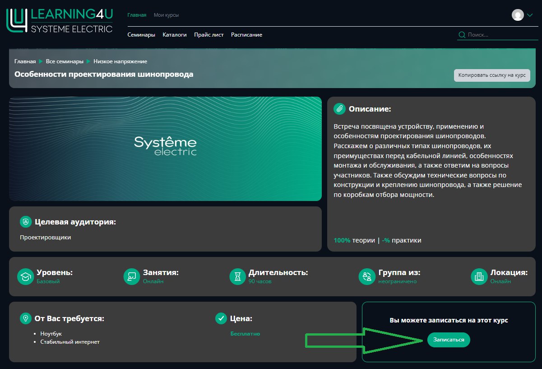The height and width of the screenshot is (369, 542).
Task: Click Копировать ссылку на курс button
Action: [x=491, y=75]
